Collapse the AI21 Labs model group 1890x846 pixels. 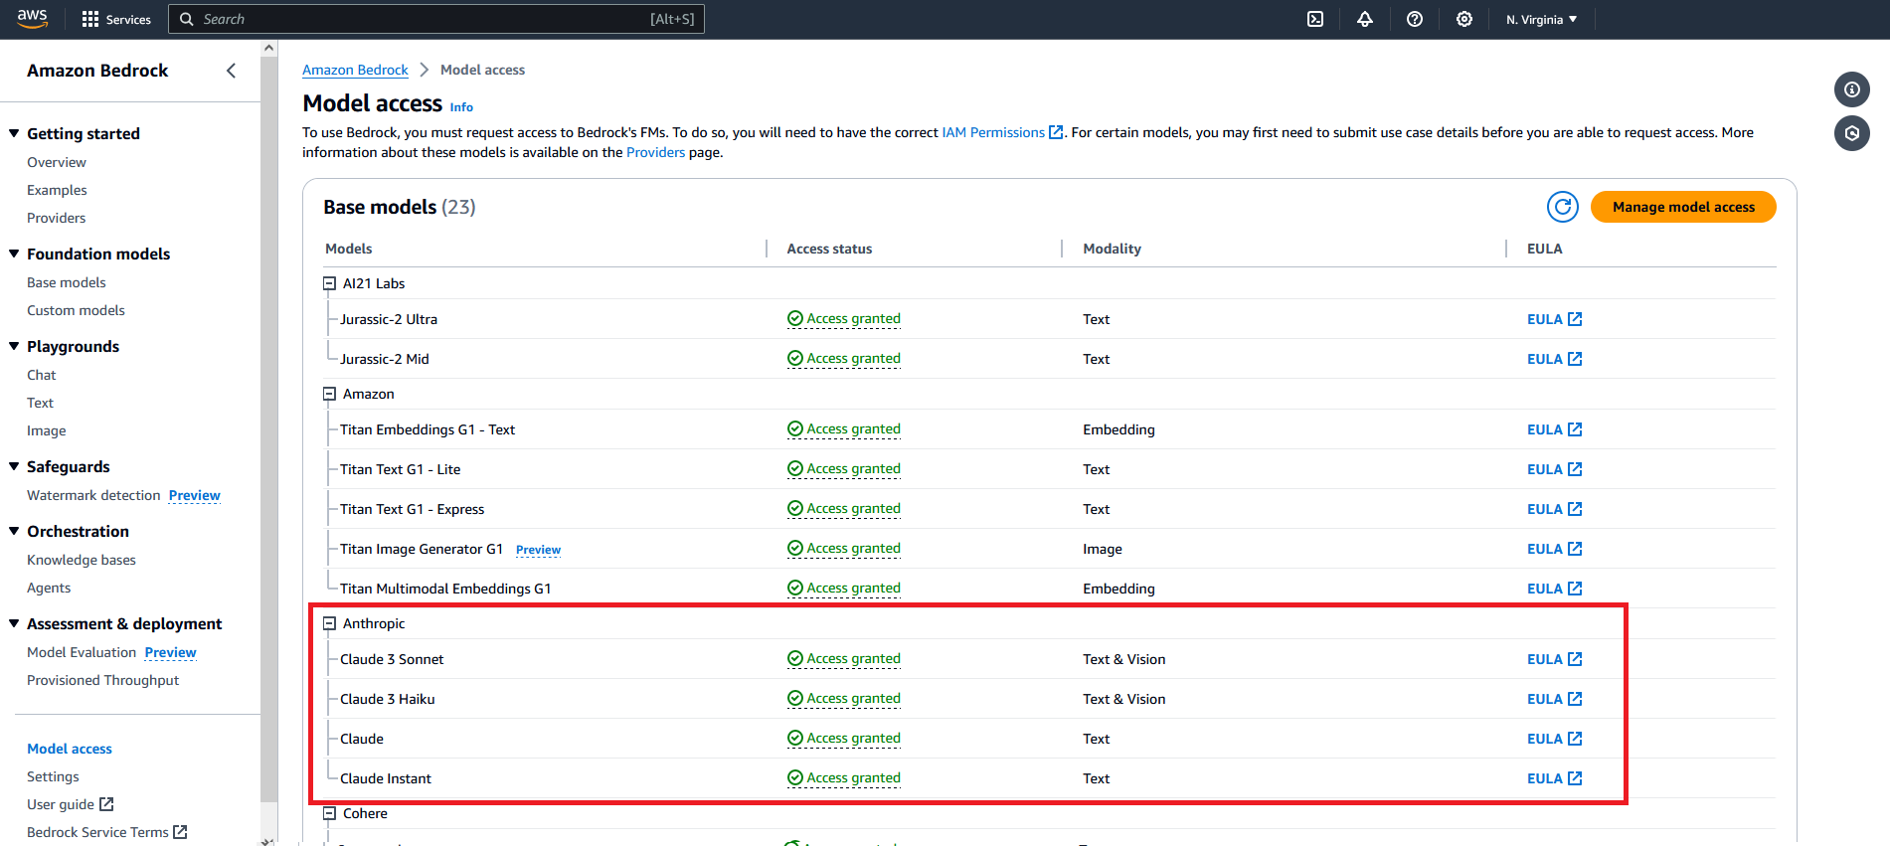329,283
